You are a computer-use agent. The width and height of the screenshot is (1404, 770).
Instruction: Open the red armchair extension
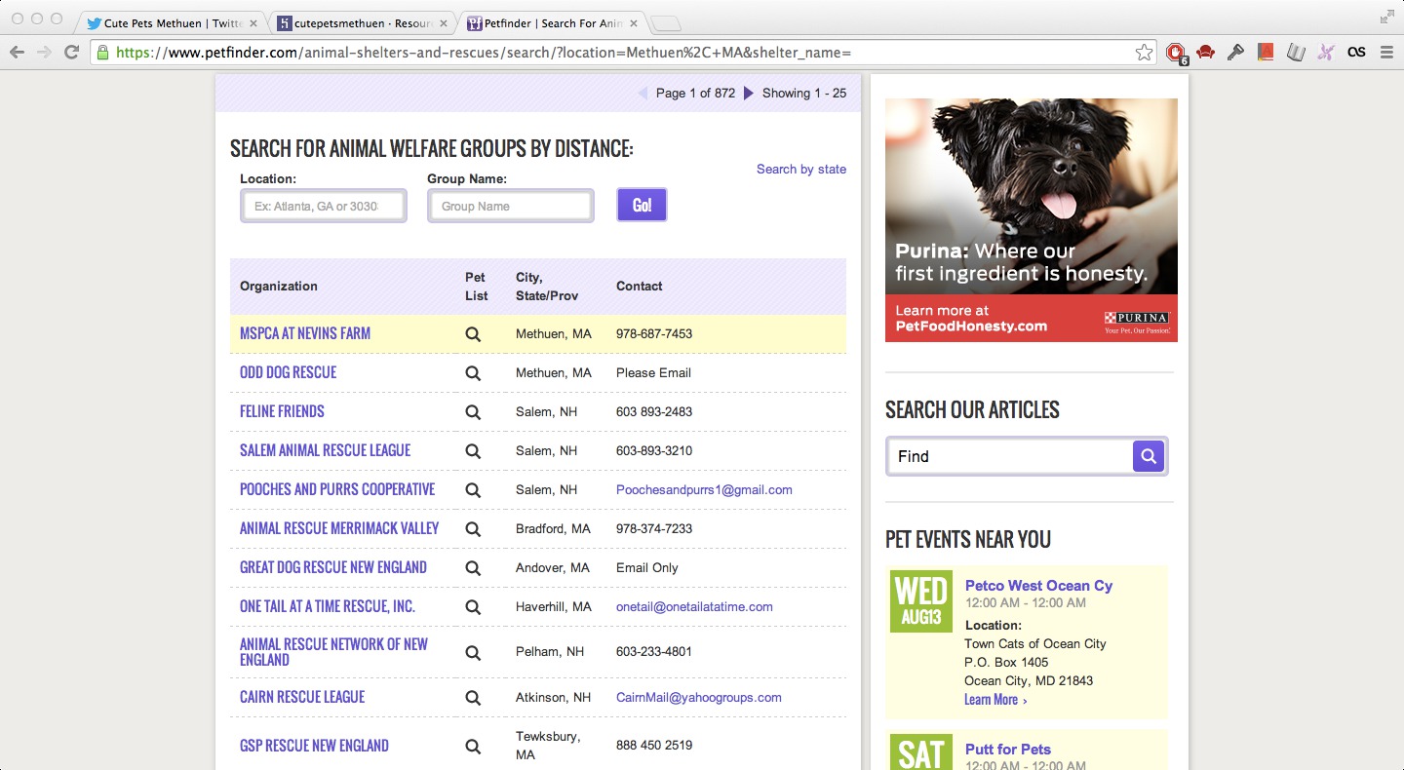pos(1206,53)
